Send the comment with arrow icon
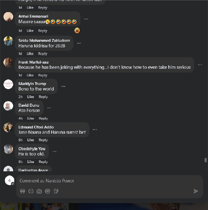The image size is (208, 210). [x=196, y=191]
